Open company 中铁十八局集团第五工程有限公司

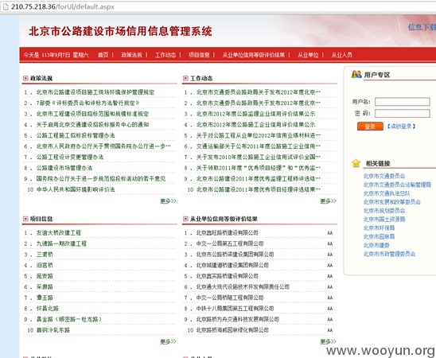pos(235,309)
